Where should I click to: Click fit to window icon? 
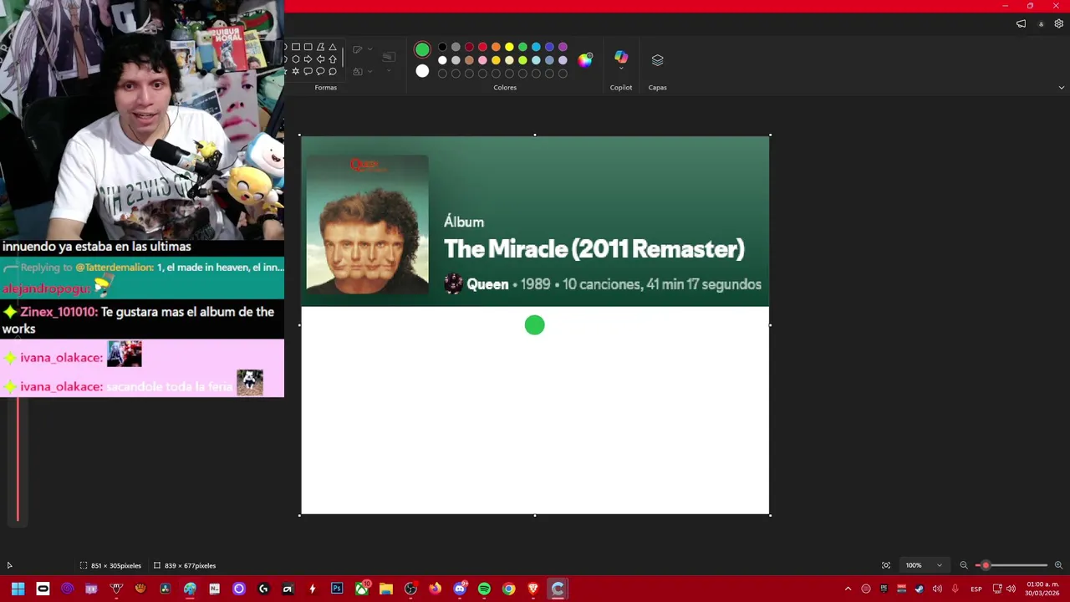[886, 565]
